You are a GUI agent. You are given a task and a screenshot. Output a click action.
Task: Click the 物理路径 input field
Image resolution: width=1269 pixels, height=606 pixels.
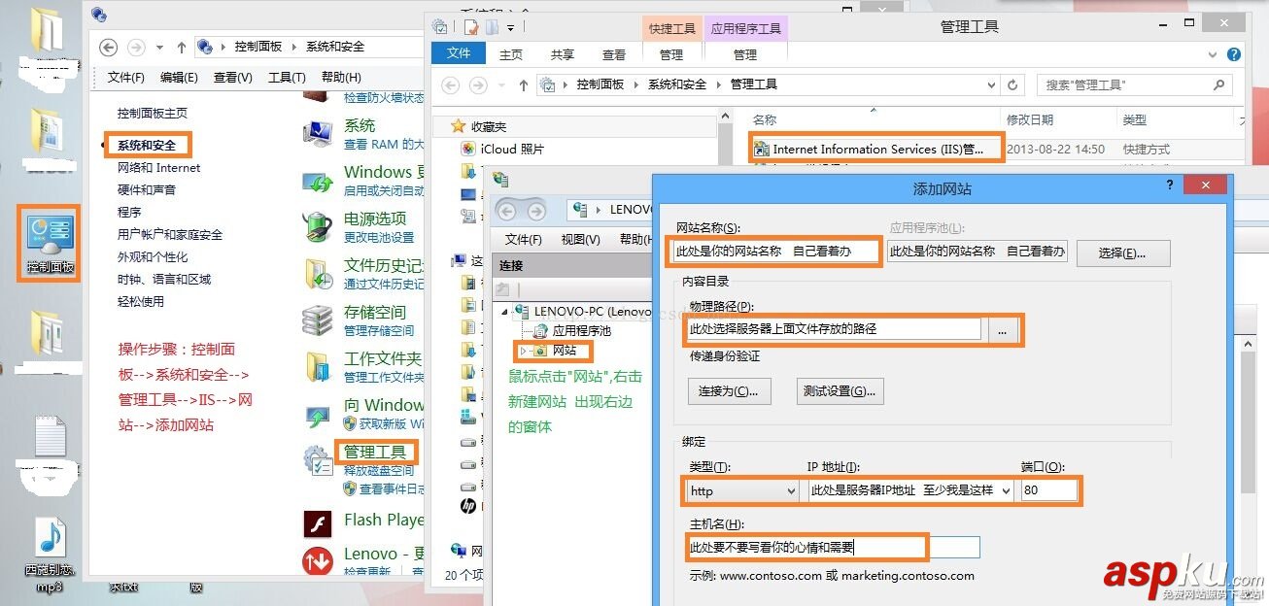coord(834,329)
